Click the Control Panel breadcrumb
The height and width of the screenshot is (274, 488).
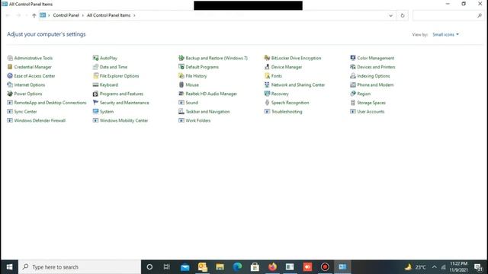pos(66,15)
